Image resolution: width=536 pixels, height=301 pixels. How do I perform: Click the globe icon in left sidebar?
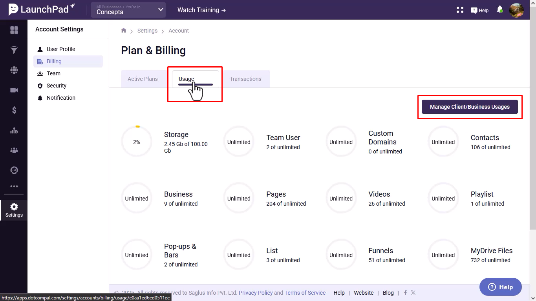click(14, 70)
